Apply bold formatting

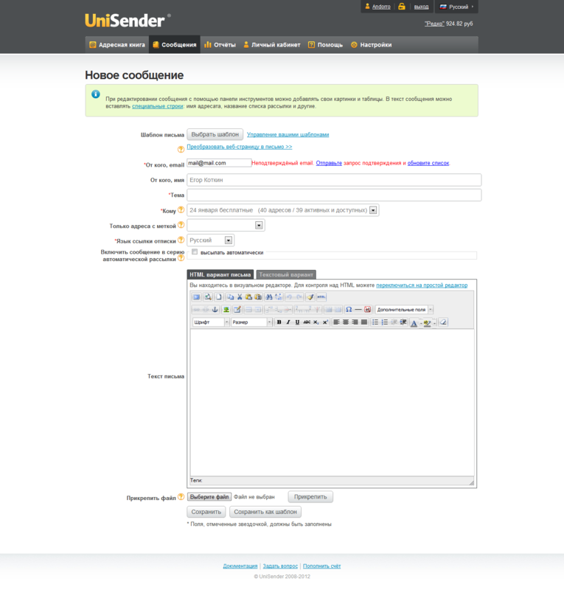tap(279, 322)
